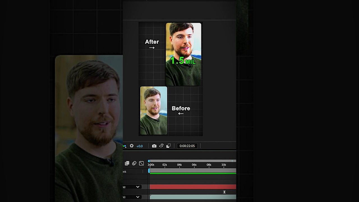Take a snapshot with the camera icon
The height and width of the screenshot is (202, 359).
point(154,146)
